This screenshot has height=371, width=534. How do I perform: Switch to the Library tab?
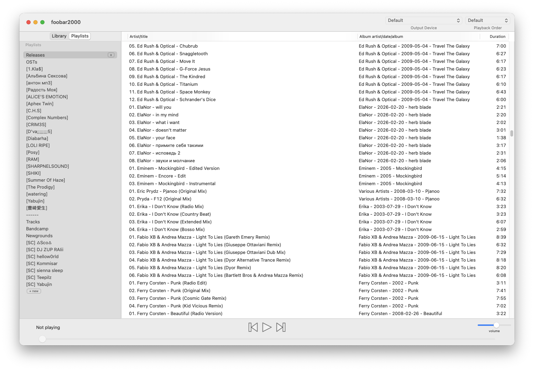pos(59,36)
